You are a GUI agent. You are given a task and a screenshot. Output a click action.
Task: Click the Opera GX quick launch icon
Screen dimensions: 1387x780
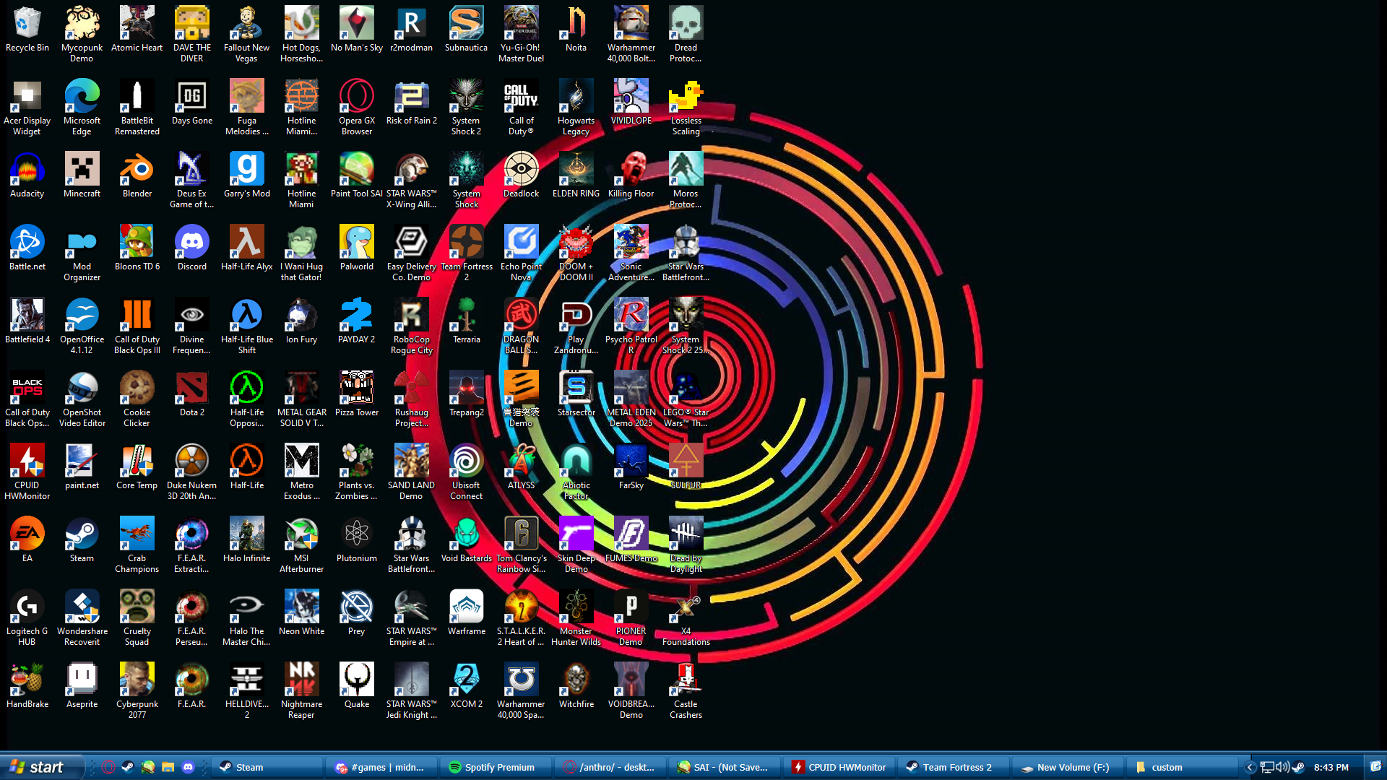point(108,767)
